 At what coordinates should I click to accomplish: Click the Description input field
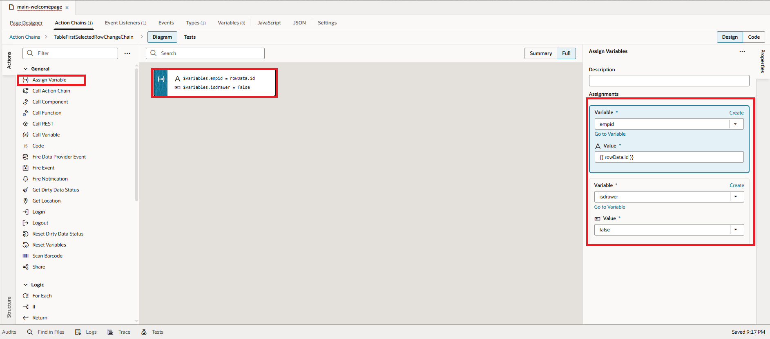[x=669, y=81]
